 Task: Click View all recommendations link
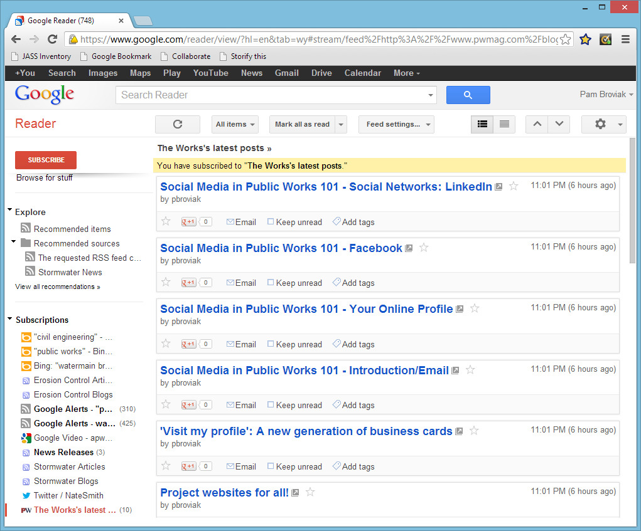coord(58,287)
